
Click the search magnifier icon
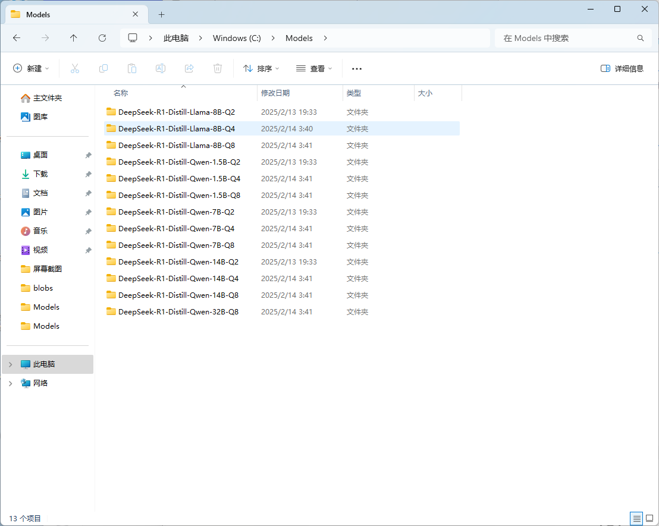pyautogui.click(x=641, y=38)
